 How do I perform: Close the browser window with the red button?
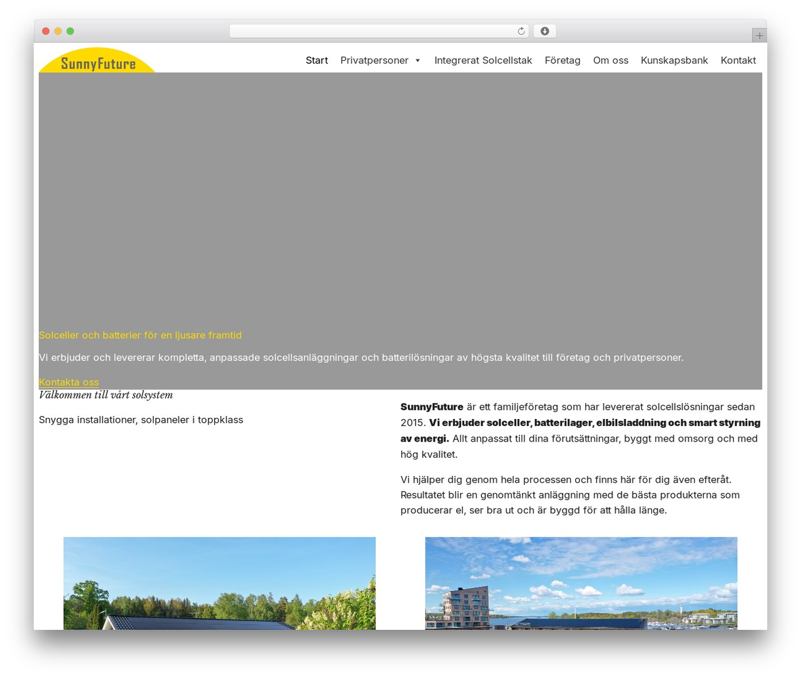pyautogui.click(x=46, y=31)
